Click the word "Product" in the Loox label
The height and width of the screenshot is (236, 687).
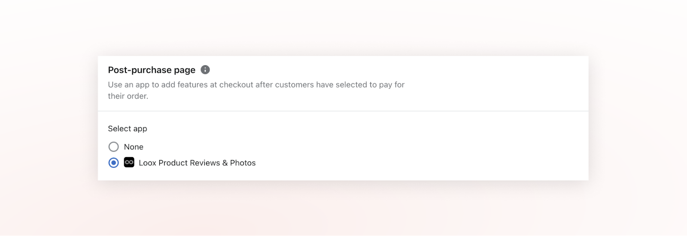173,163
